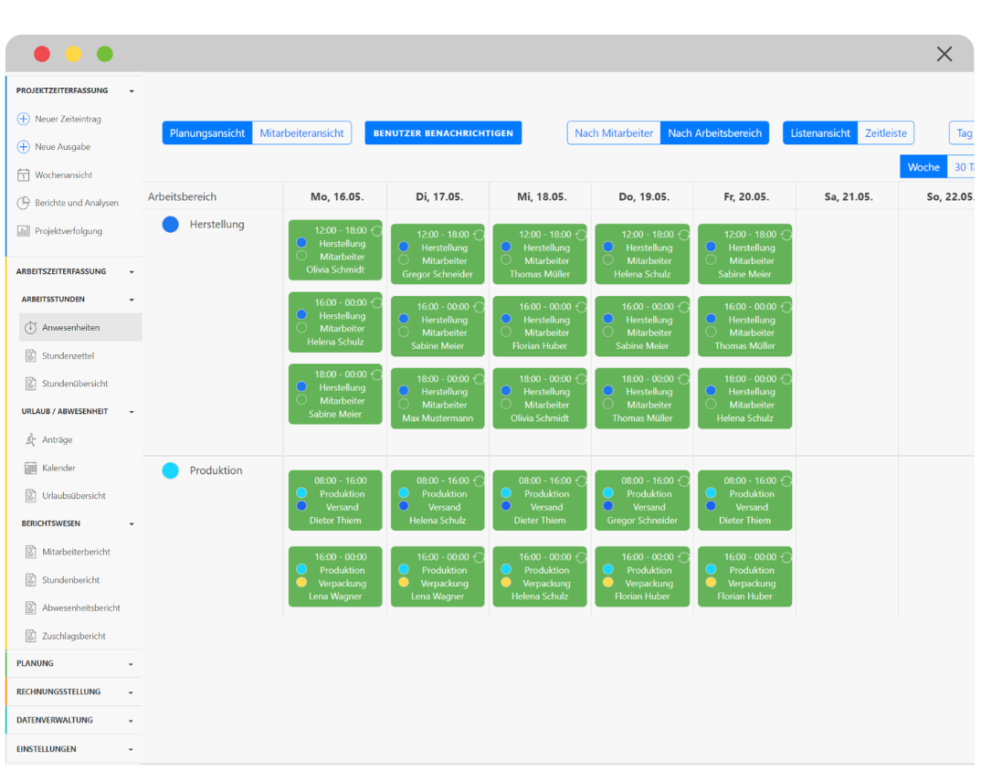This screenshot has width=981, height=781.
Task: Click the blue Herstellung color dot in Arbeitsbereich column
Action: point(170,225)
